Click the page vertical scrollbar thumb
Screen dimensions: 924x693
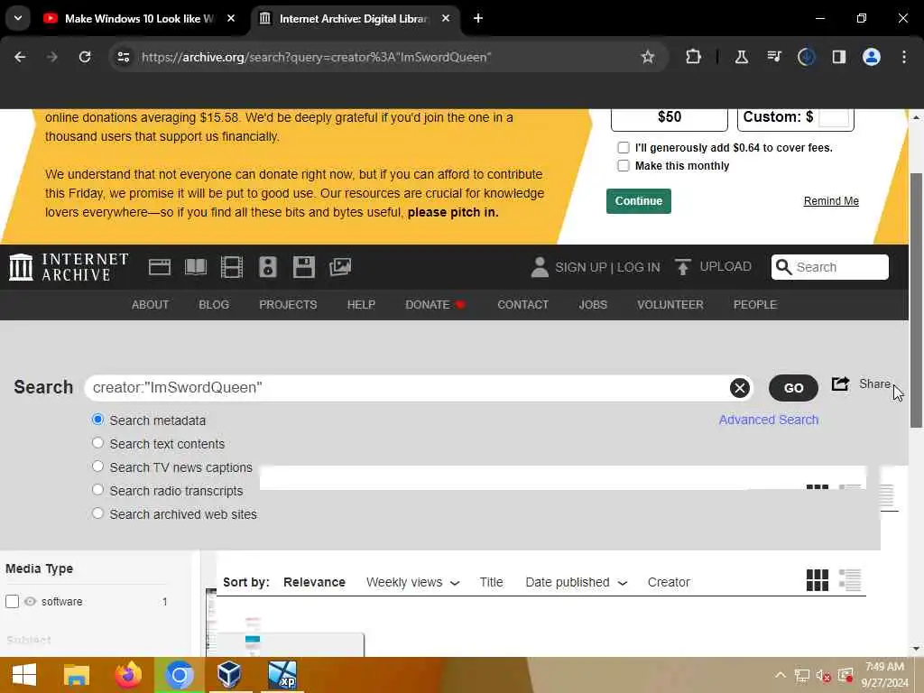(916, 300)
